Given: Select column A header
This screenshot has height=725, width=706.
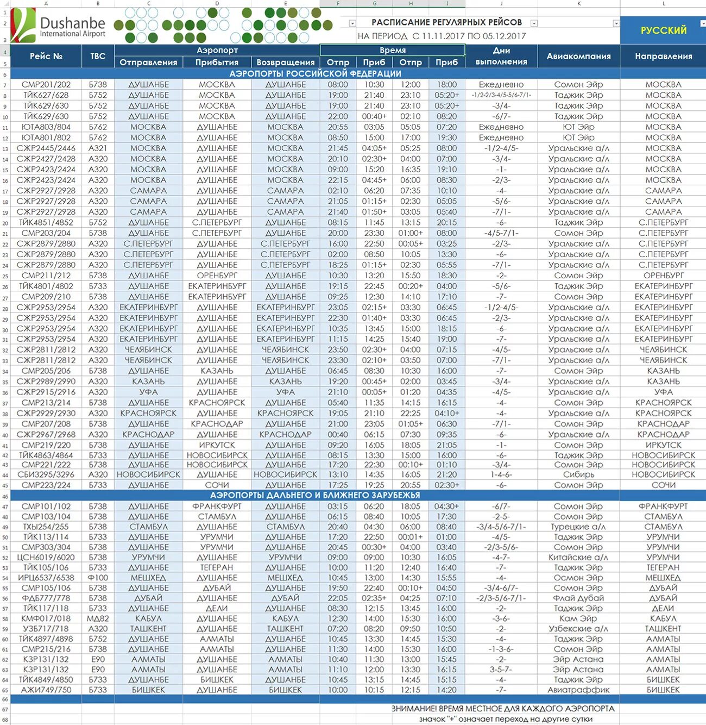Looking at the screenshot, I should click(x=46, y=3).
